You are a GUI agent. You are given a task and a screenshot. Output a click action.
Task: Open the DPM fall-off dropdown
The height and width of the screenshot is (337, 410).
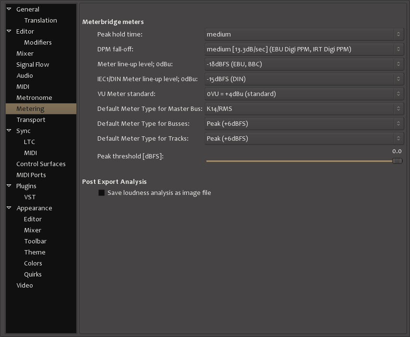point(303,49)
